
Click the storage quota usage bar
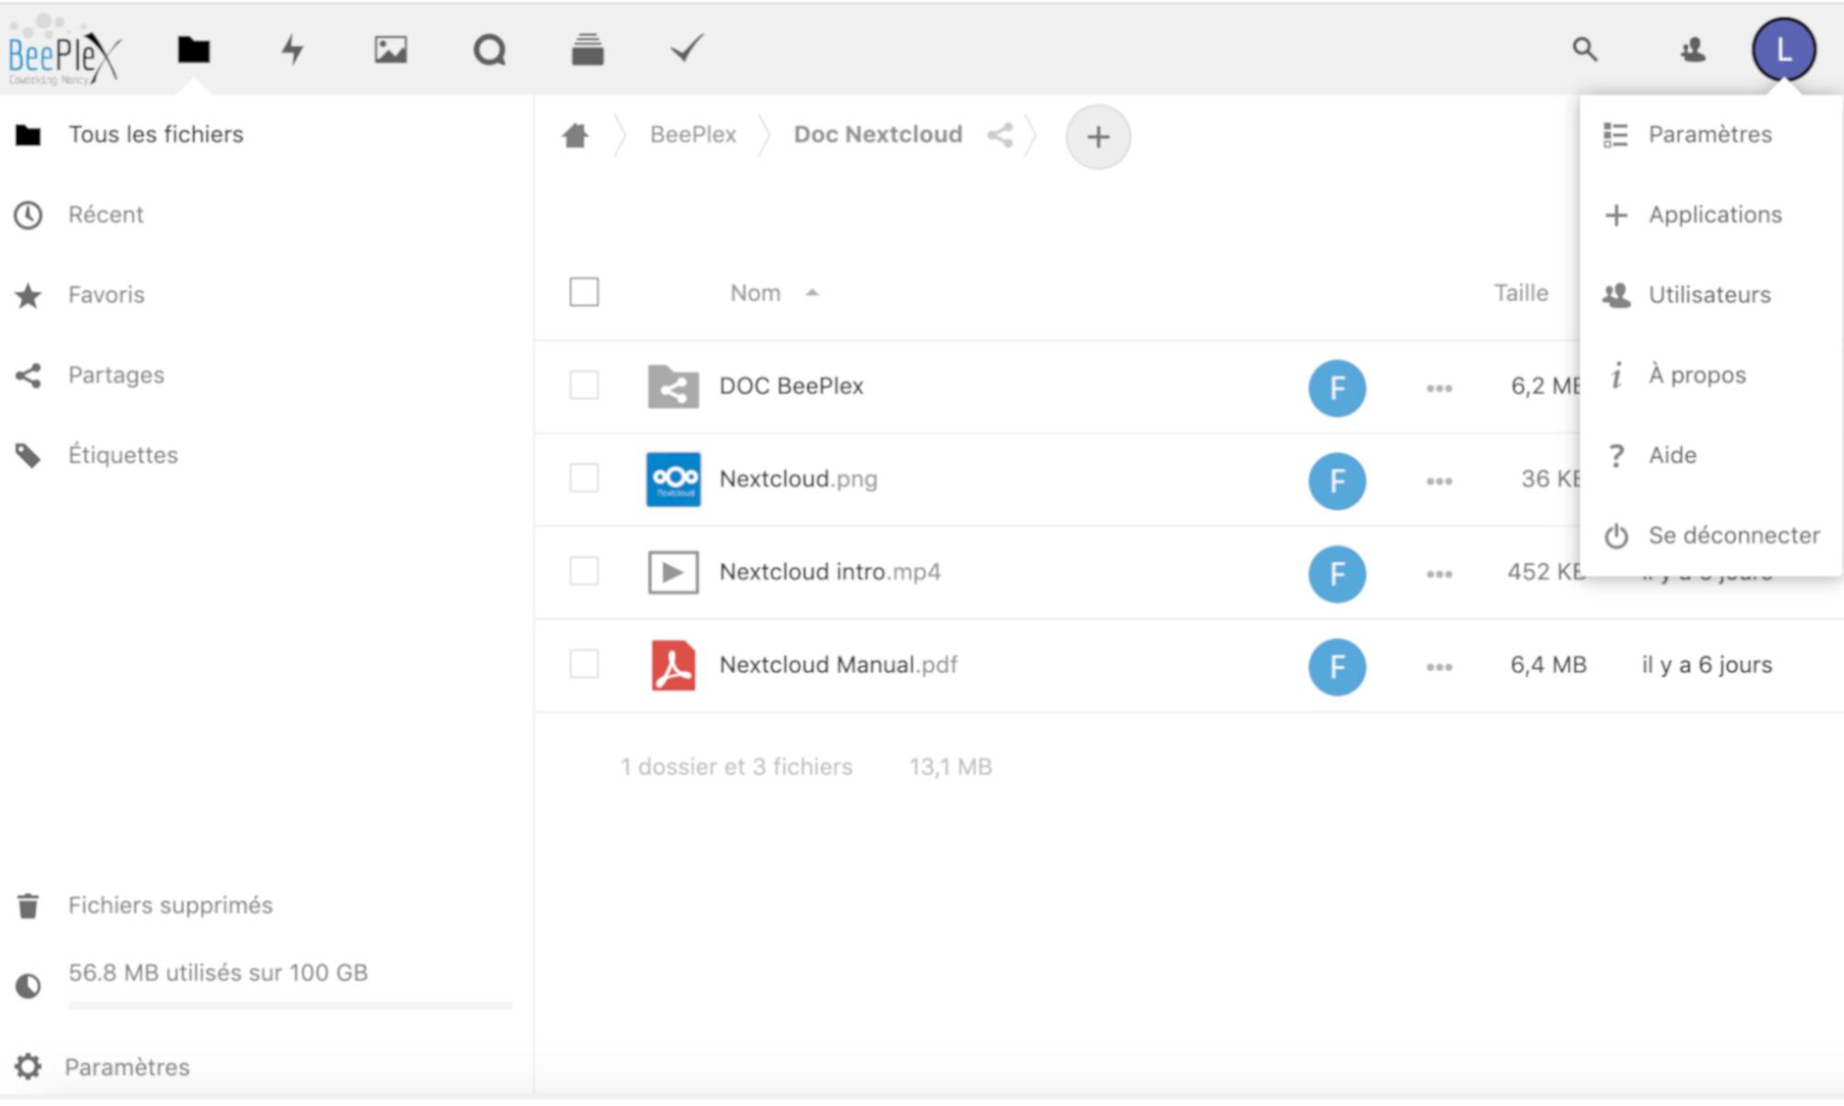[290, 1005]
